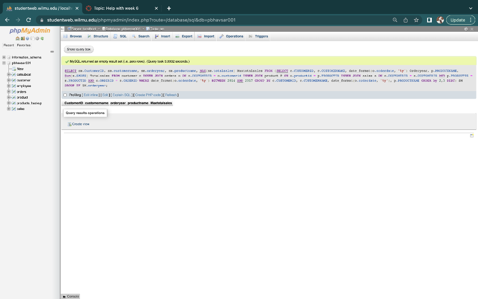478x299 pixels.
Task: Collapse the top breadcrumb bar arrow icon
Action: (x=471, y=29)
